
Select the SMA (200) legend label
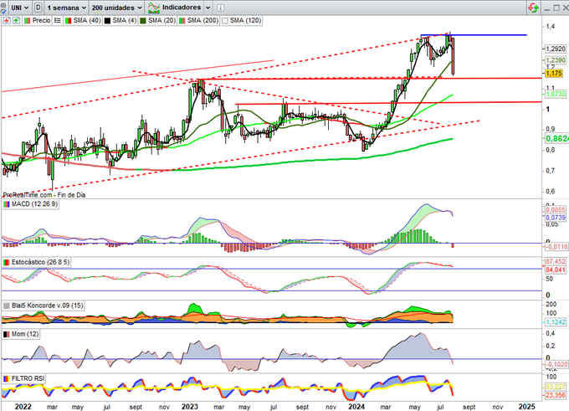202,21
